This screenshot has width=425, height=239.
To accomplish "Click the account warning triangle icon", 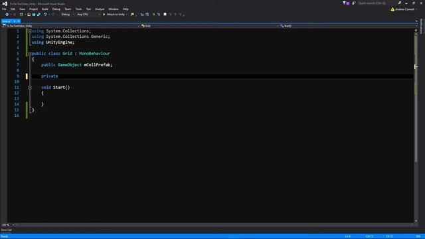I will tap(392, 9).
